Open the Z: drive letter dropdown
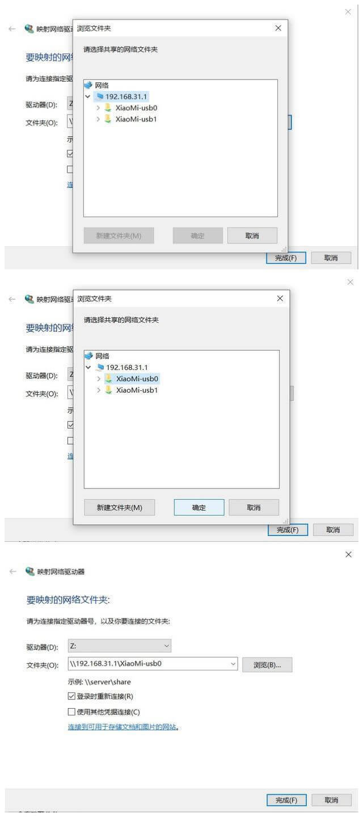Viewport: 363px width, 817px height. tap(119, 646)
